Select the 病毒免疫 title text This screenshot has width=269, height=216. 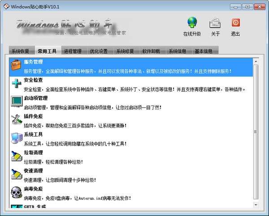click(x=33, y=189)
